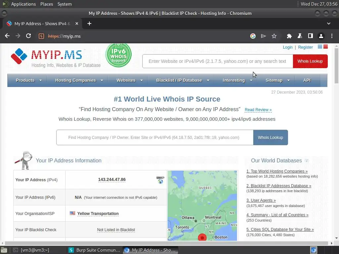Click the MYIP.MS logo
Screen dimensions: 339x254
point(56,58)
